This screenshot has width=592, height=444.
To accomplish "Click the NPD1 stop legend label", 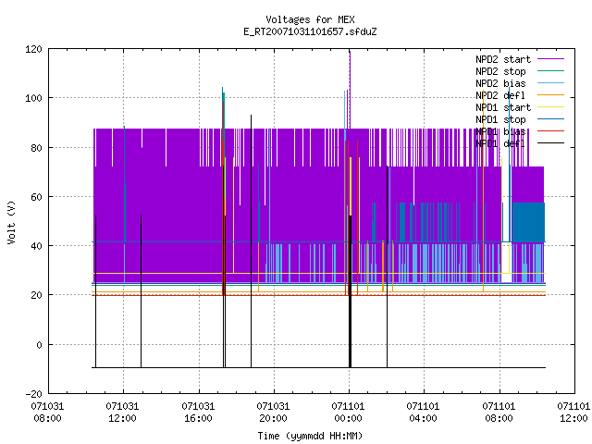I will (500, 119).
